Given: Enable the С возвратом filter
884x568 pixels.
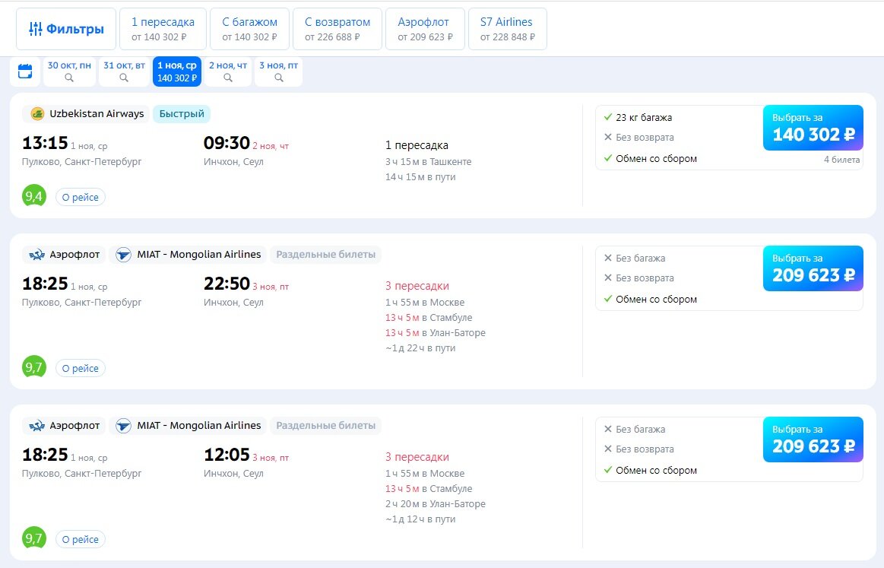Looking at the screenshot, I should pyautogui.click(x=337, y=28).
